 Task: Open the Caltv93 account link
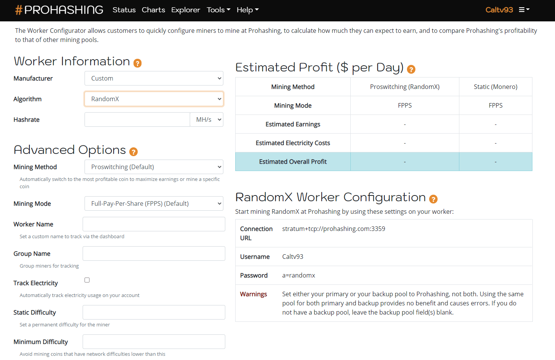point(499,10)
